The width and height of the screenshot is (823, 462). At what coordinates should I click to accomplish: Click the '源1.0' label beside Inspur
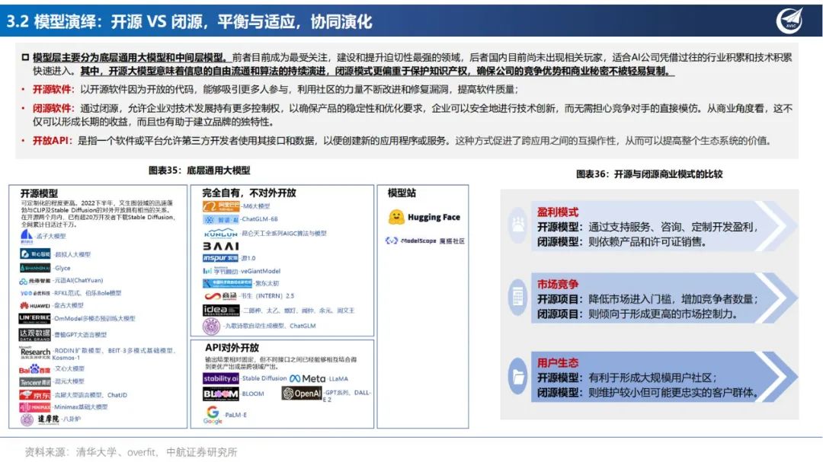click(248, 258)
